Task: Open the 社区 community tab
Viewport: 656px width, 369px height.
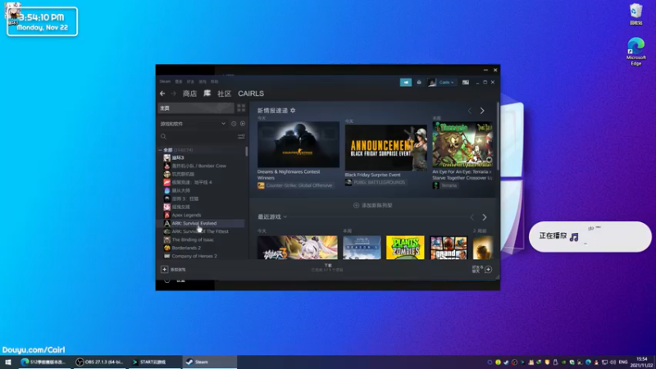Action: pyautogui.click(x=224, y=93)
